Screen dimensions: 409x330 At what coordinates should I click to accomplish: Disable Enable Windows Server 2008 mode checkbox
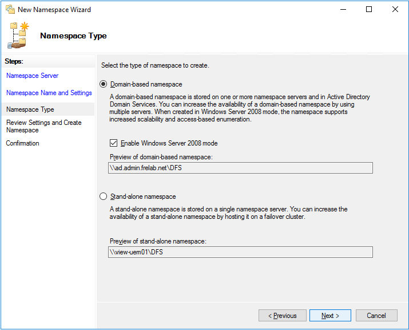pos(113,143)
